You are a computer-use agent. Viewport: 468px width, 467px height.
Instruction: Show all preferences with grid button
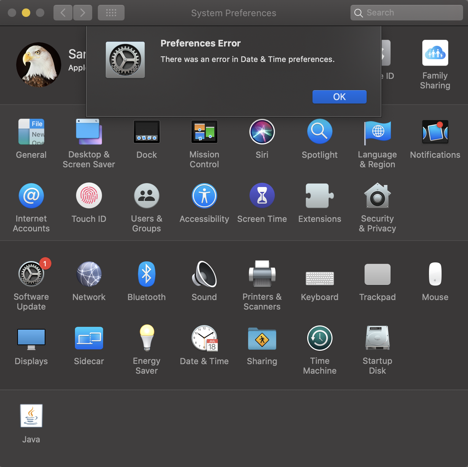pyautogui.click(x=111, y=13)
